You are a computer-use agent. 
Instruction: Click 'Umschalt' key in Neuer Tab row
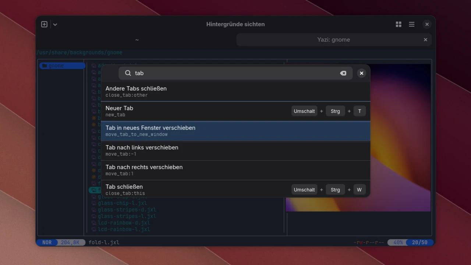click(304, 111)
